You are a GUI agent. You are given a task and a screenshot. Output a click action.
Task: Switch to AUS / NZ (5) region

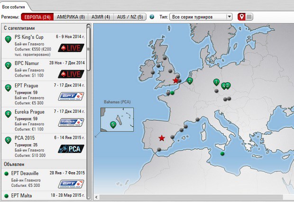pyautogui.click(x=130, y=17)
